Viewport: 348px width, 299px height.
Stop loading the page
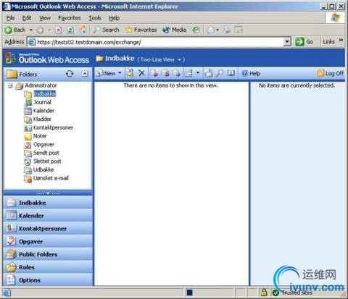(x=58, y=30)
